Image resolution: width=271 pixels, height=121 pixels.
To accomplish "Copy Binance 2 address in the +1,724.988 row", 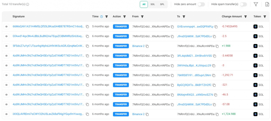I will point(147,114).
